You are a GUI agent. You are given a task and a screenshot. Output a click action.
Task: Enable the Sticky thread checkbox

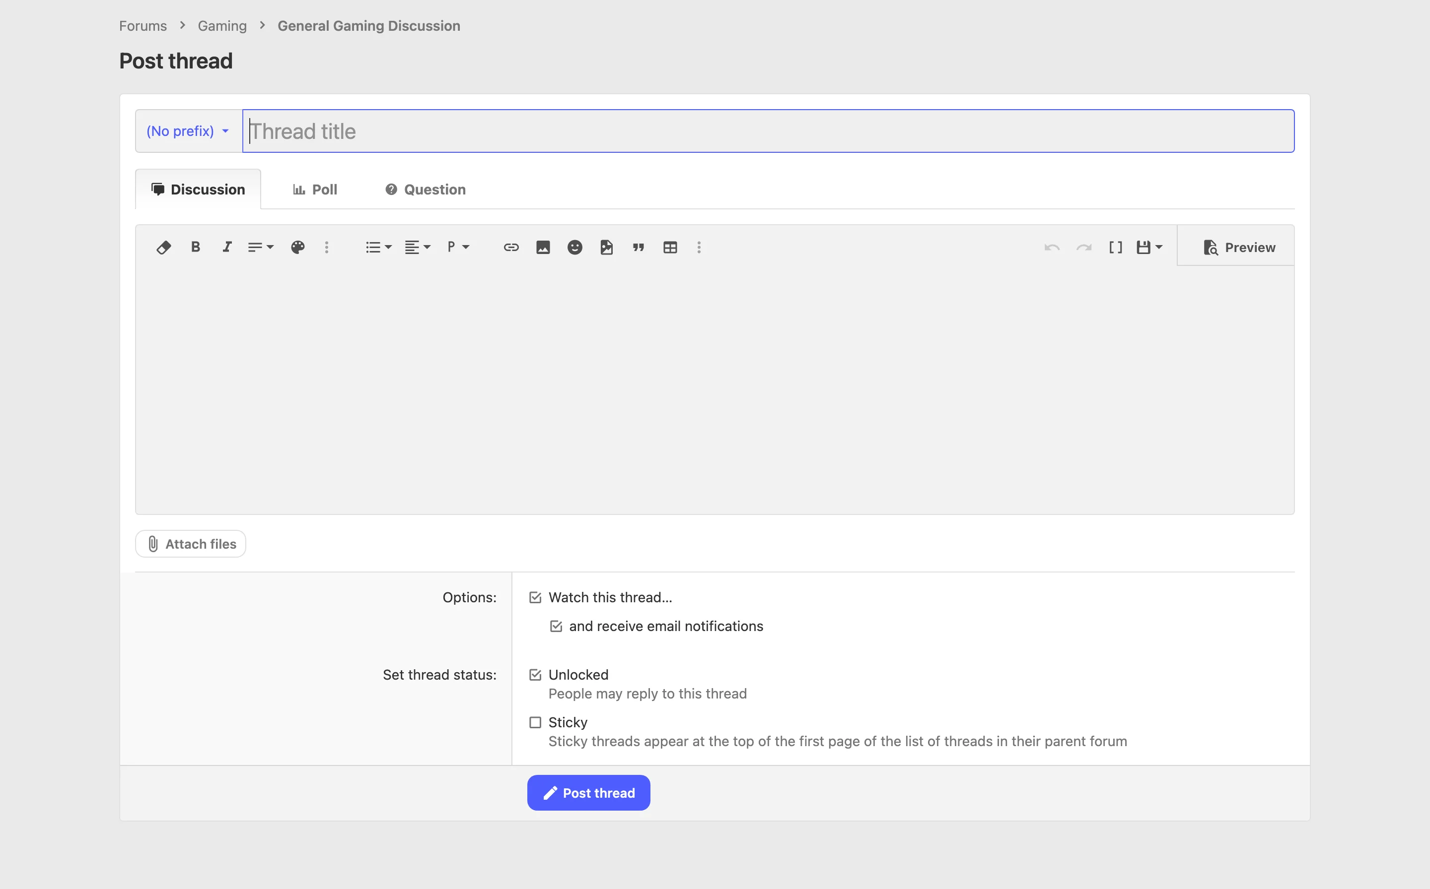535,722
